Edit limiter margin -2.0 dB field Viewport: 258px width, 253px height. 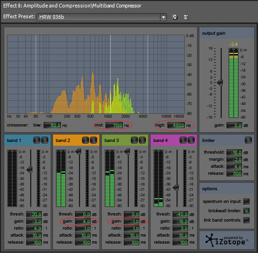coord(234,159)
